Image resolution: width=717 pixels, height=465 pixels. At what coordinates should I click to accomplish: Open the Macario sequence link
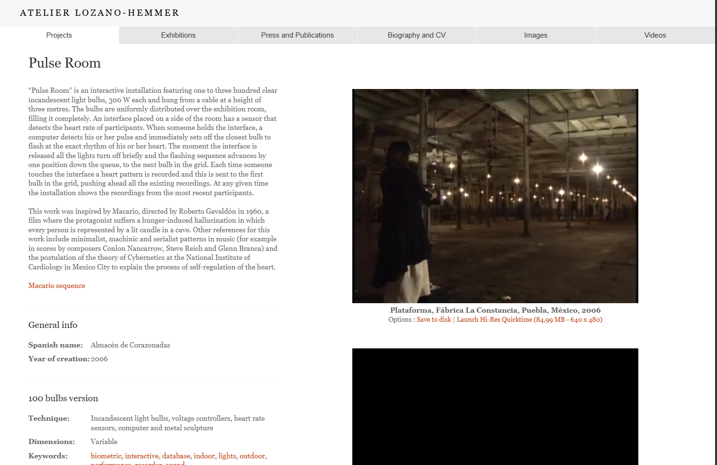point(56,285)
